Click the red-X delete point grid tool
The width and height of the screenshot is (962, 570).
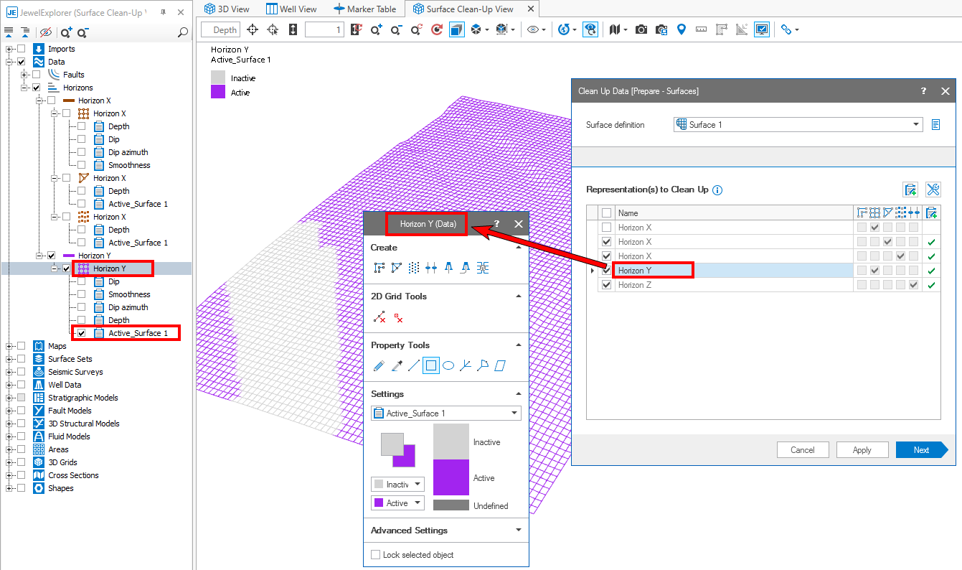click(x=399, y=317)
